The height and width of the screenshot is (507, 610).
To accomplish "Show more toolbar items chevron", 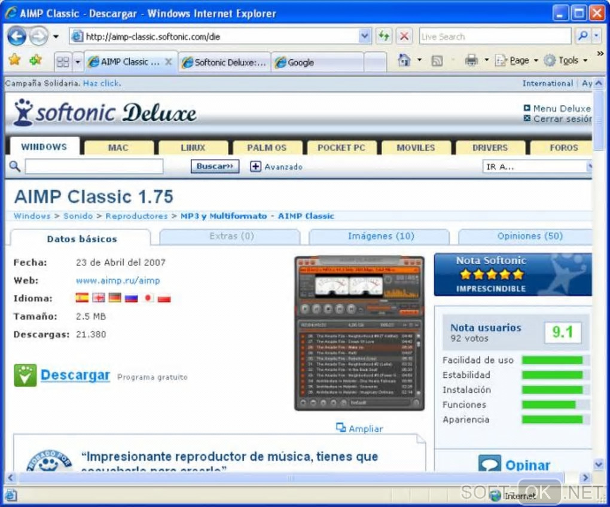I will [600, 54].
